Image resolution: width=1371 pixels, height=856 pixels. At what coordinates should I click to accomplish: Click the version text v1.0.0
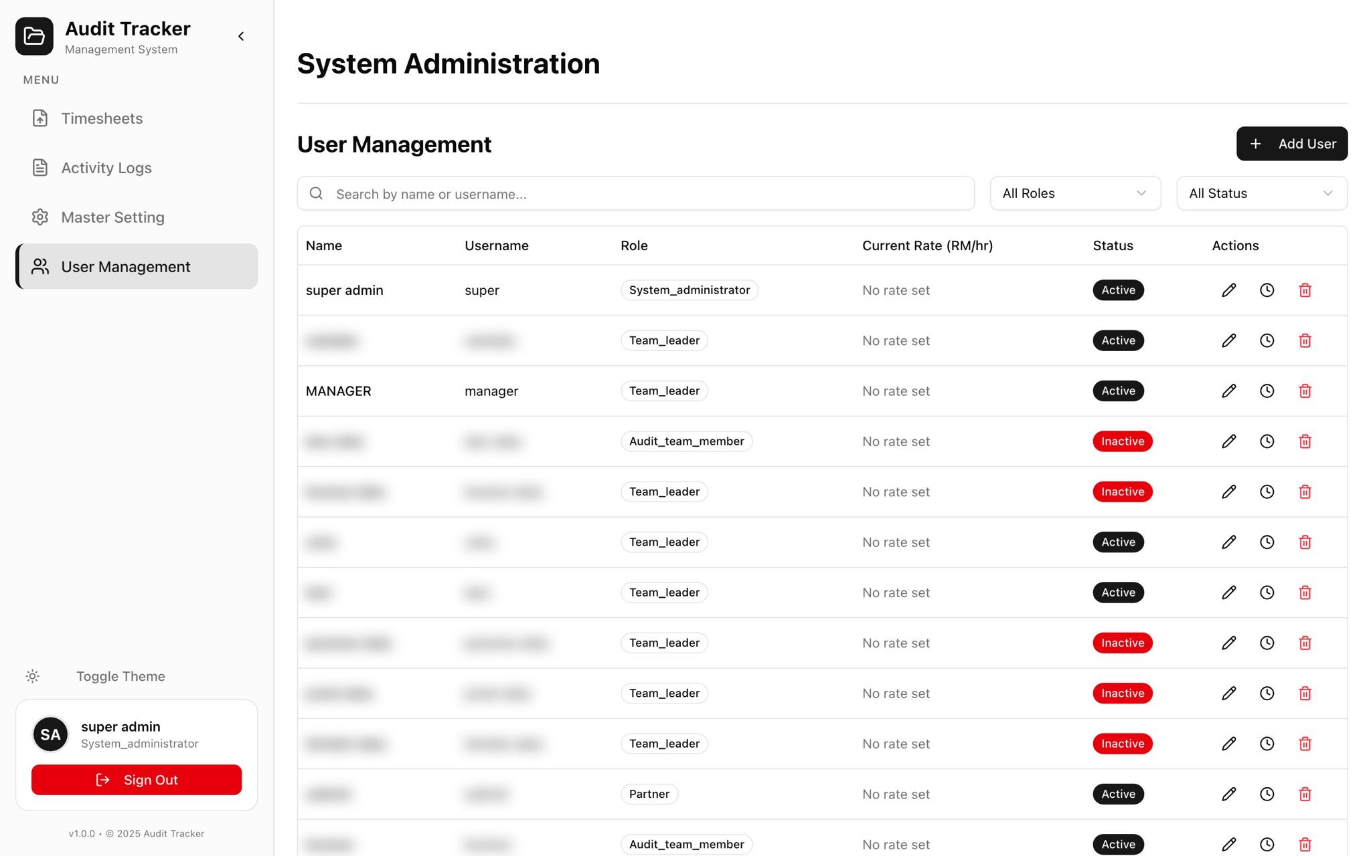(x=82, y=833)
